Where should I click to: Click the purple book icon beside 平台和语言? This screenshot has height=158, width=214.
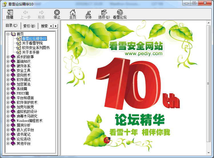[13, 98]
